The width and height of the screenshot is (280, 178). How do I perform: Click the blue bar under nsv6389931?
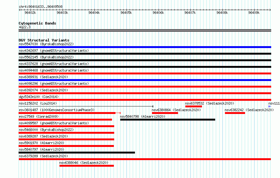tap(145, 80)
